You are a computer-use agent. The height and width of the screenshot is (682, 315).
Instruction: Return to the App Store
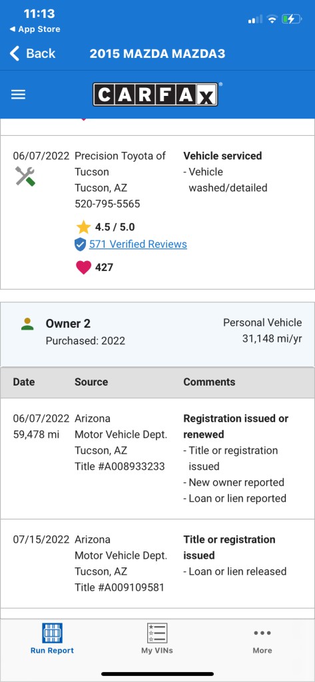[x=35, y=29]
